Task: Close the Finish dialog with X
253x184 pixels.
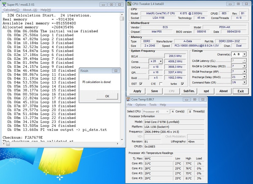Action: [116, 71]
